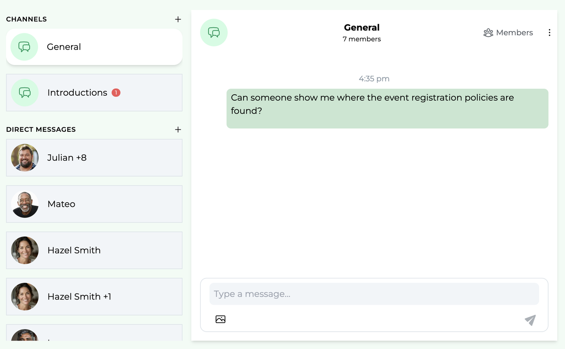
Task: Create a new channel with the plus button
Action: [178, 19]
